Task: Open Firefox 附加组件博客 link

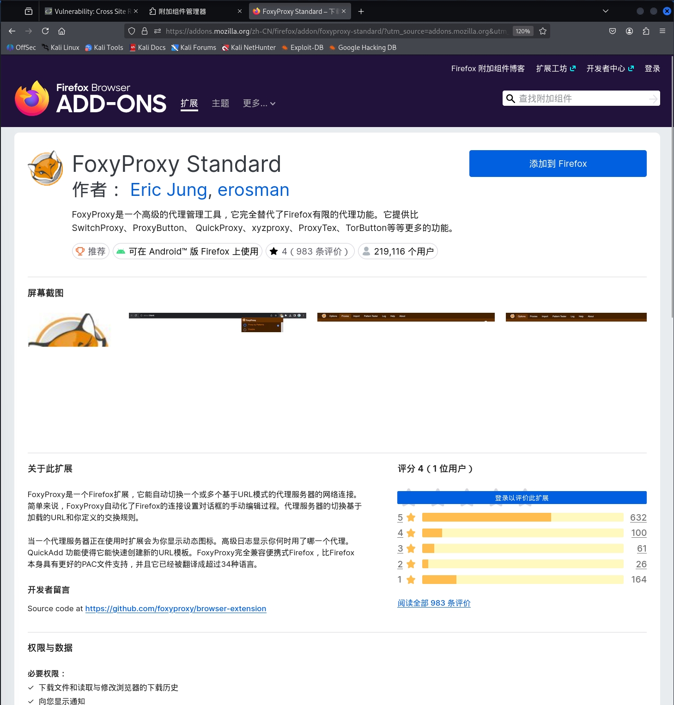Action: 488,68
